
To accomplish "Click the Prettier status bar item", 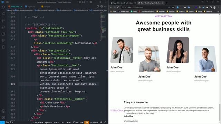I will click(94, 123).
